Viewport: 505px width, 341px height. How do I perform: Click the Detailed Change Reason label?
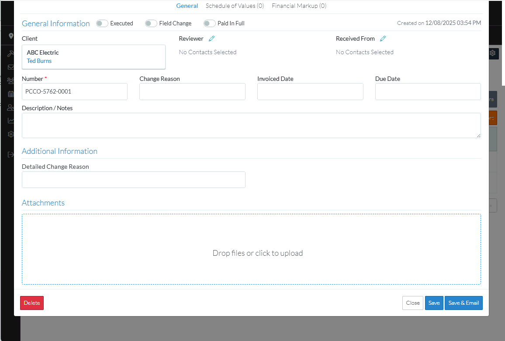point(55,167)
